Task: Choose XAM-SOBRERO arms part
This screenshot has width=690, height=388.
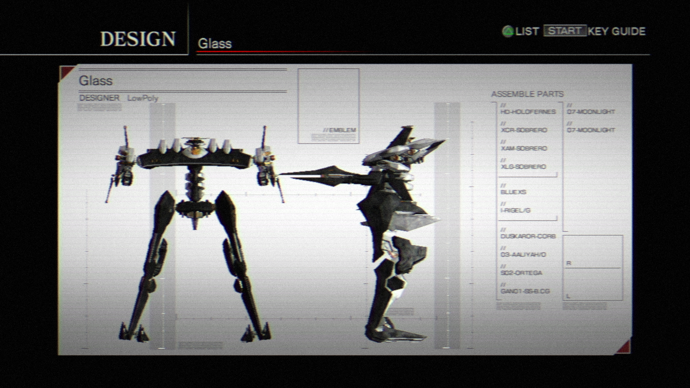Action: click(523, 149)
